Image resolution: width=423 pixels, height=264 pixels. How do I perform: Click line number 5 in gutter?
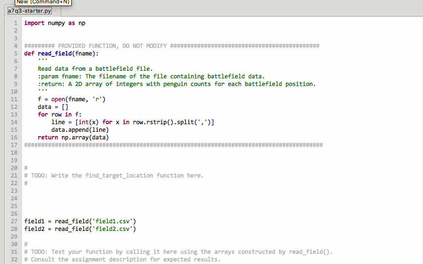pos(15,53)
